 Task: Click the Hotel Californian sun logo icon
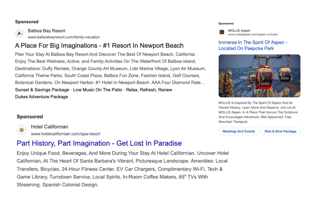click(22, 130)
